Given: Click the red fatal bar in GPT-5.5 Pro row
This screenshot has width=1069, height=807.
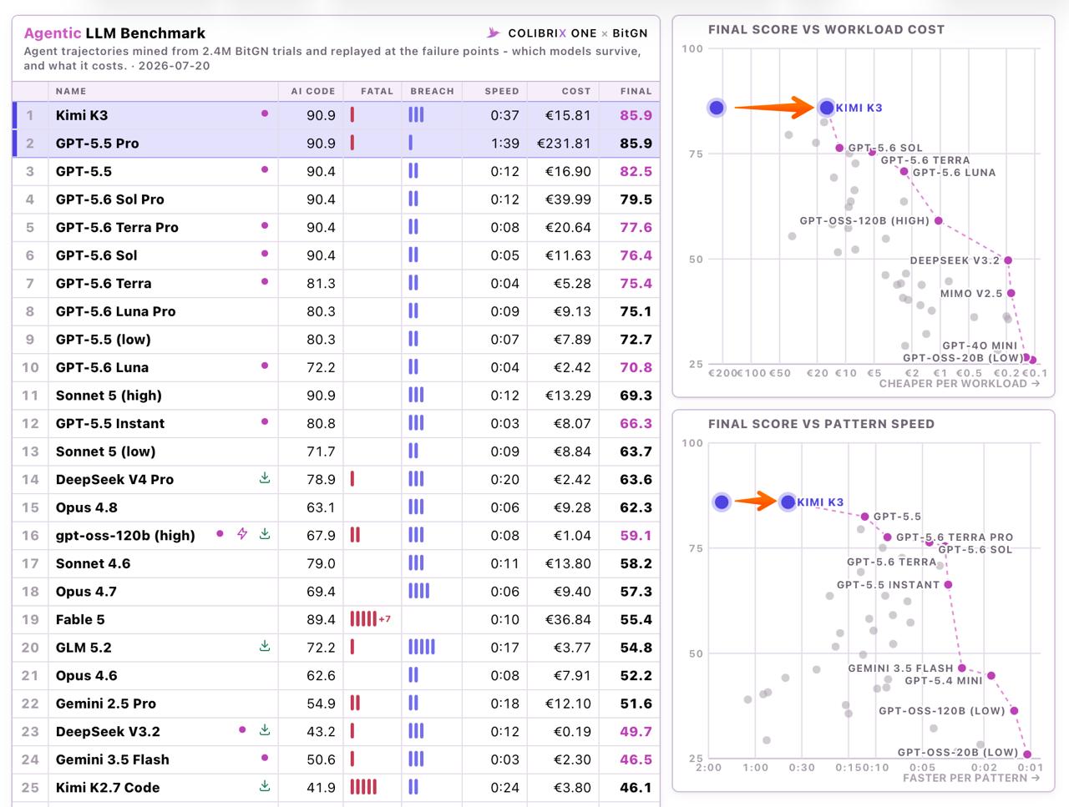Looking at the screenshot, I should click(352, 143).
